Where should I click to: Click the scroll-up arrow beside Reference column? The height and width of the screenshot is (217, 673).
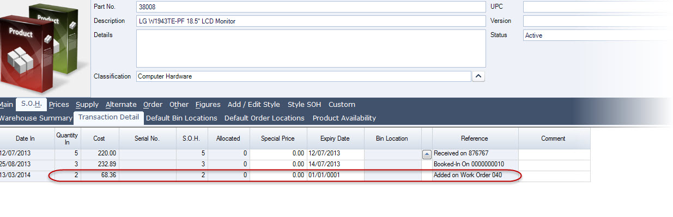tap(427, 154)
